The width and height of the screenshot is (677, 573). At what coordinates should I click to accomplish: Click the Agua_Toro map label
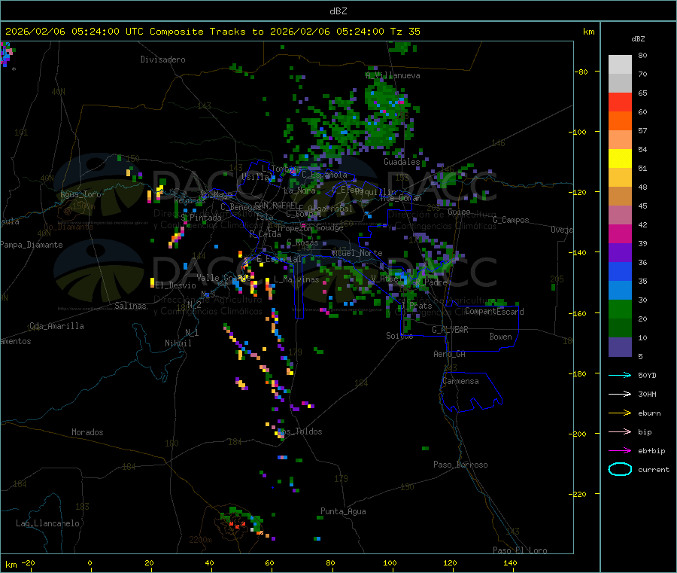80,194
